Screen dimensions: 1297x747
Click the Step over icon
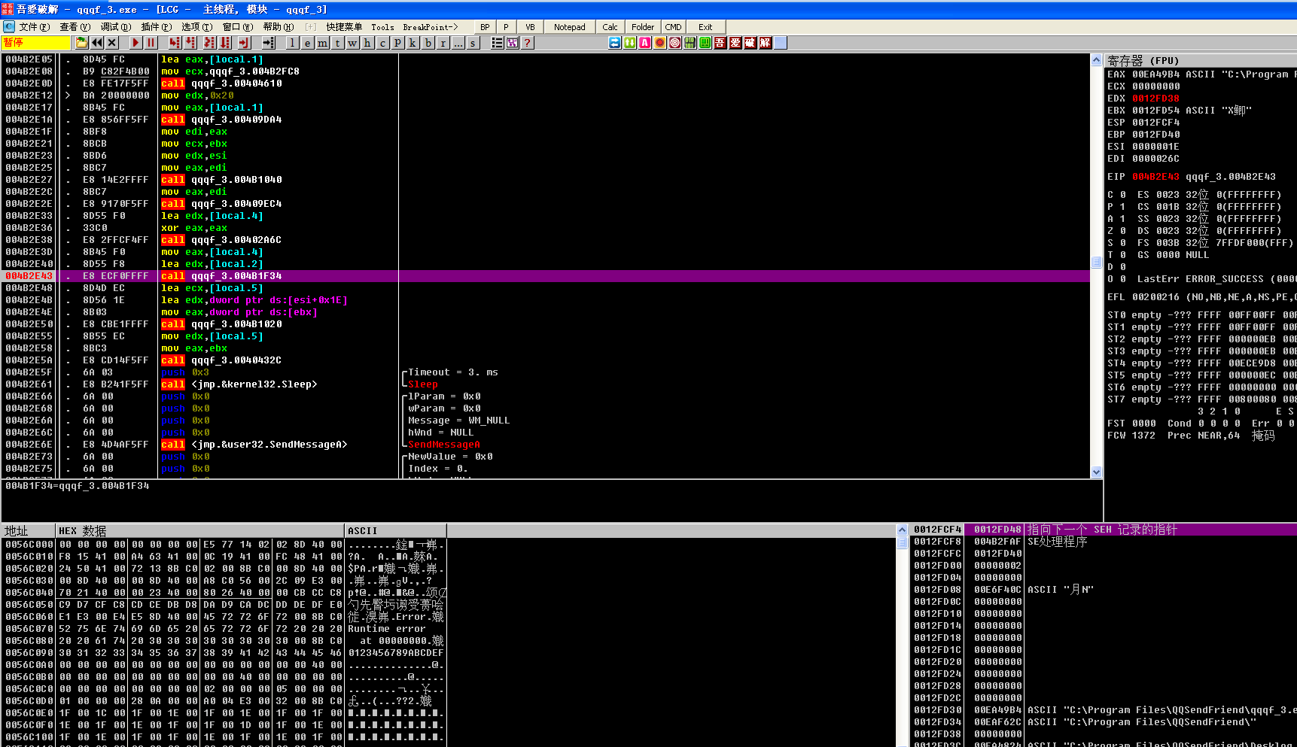(190, 43)
